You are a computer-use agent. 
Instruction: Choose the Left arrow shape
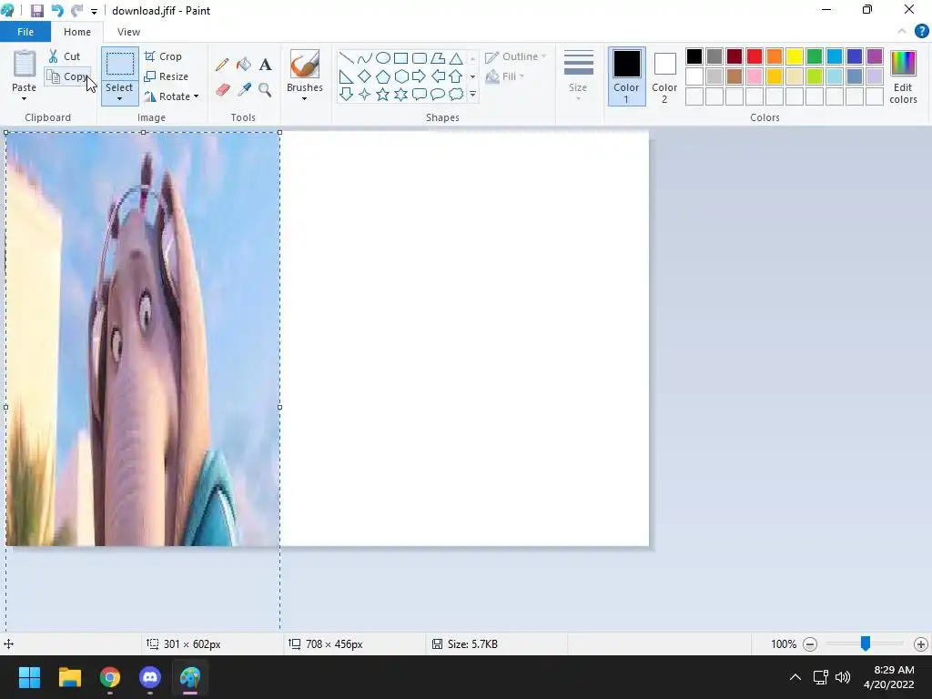pyautogui.click(x=438, y=76)
